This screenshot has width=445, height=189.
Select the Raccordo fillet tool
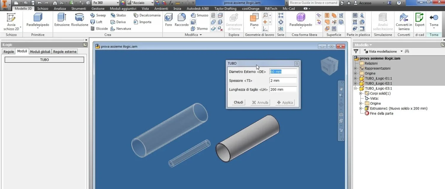point(181,20)
